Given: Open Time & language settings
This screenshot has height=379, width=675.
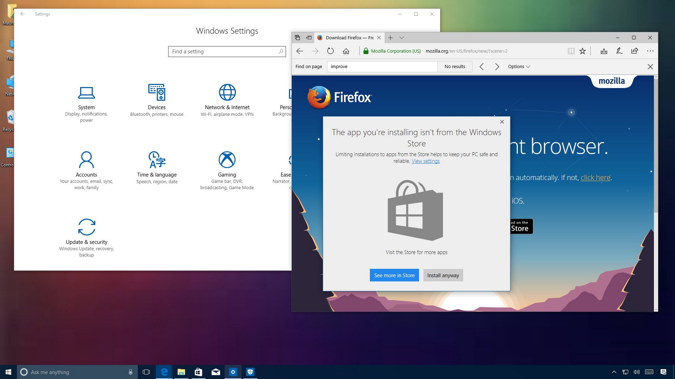Looking at the screenshot, I should point(157,168).
